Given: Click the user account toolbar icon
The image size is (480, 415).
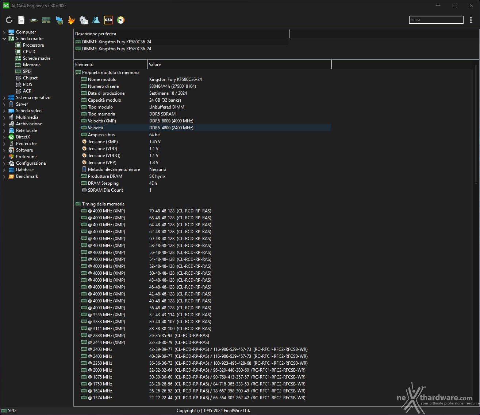Looking at the screenshot, I should [96, 20].
